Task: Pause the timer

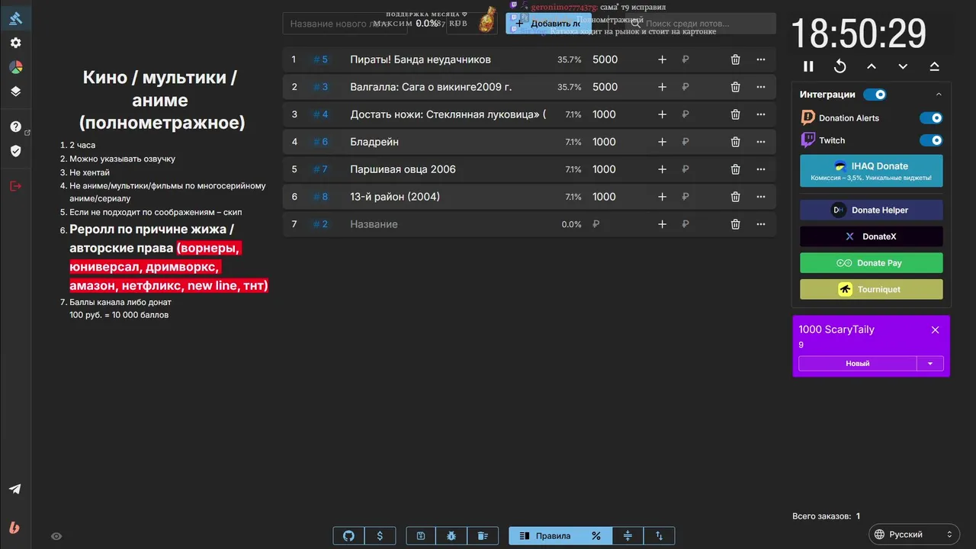Action: coord(808,66)
